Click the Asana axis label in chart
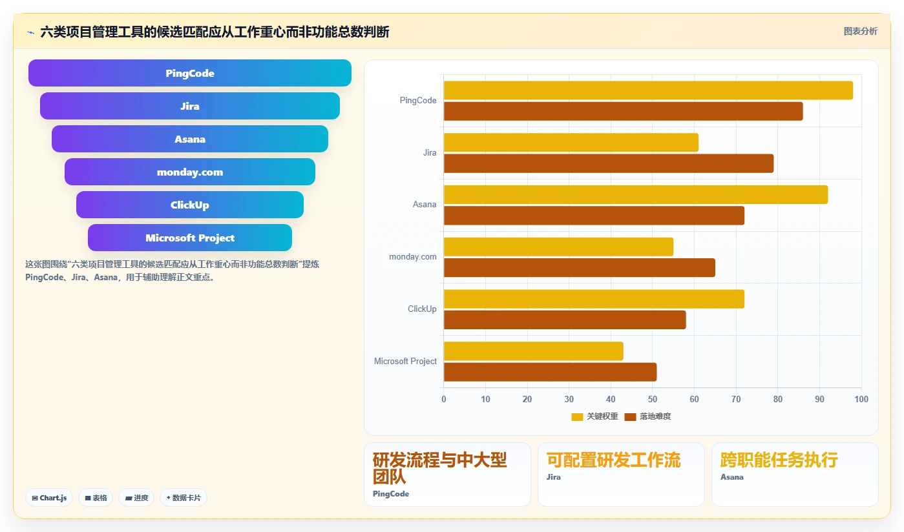Viewport: 904px width, 532px height. click(425, 205)
